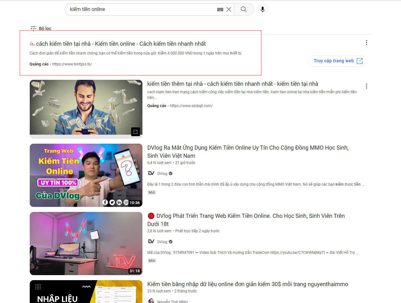This screenshot has width=401, height=303.
Task: Start voice search with microphone
Action: click(263, 9)
